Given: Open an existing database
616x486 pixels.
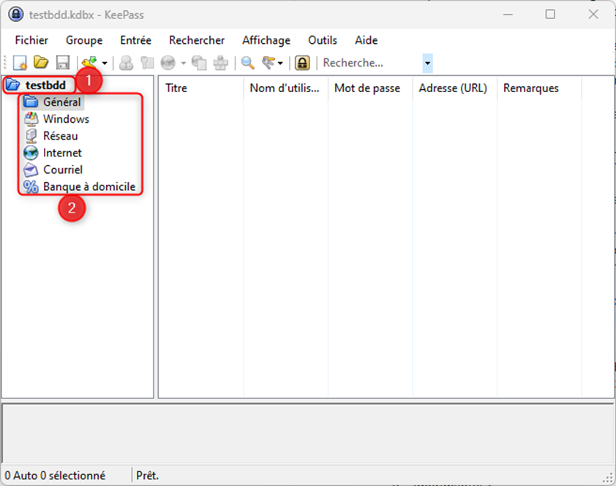Looking at the screenshot, I should click(x=40, y=63).
